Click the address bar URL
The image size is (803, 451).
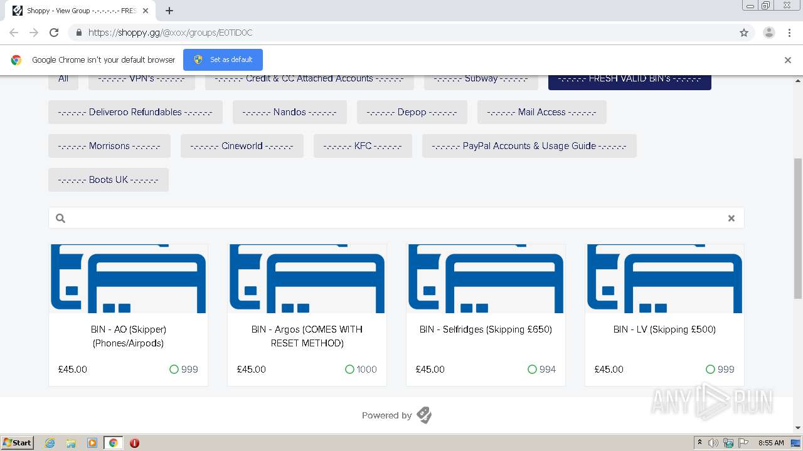170,33
